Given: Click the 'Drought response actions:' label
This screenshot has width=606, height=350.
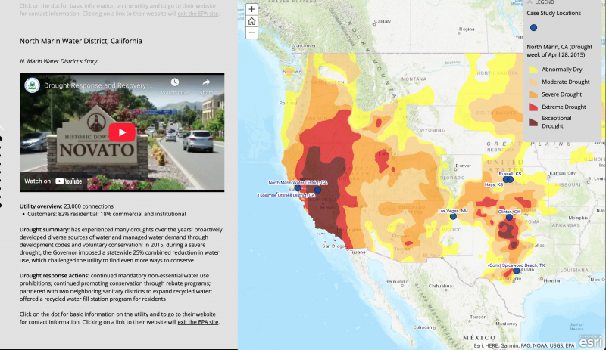Looking at the screenshot, I should click(55, 275).
